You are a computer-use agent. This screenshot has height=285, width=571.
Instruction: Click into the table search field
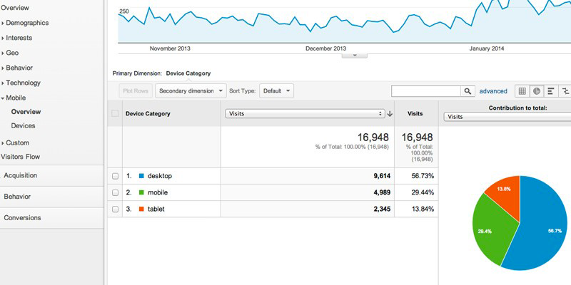click(x=426, y=91)
